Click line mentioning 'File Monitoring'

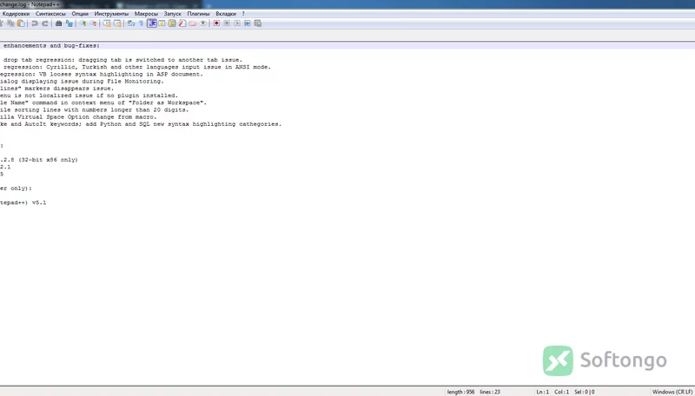click(x=82, y=81)
